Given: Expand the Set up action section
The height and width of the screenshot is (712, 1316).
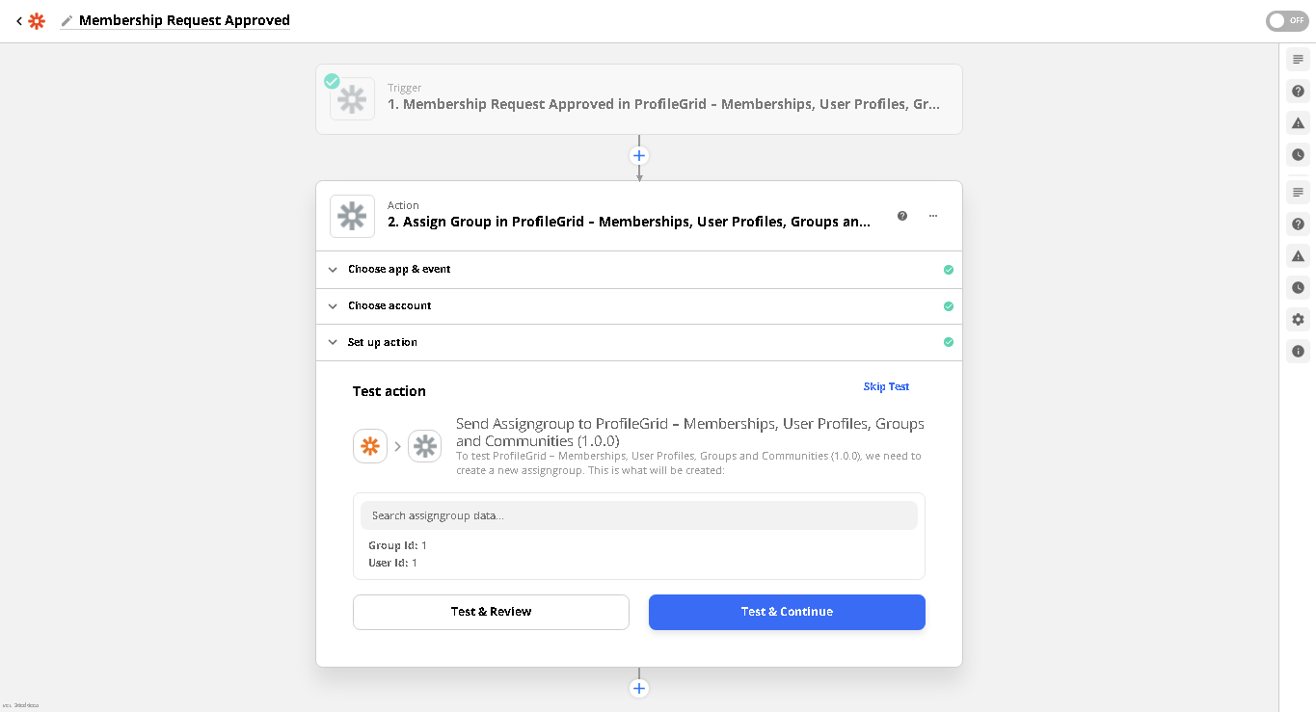Looking at the screenshot, I should pyautogui.click(x=382, y=343).
